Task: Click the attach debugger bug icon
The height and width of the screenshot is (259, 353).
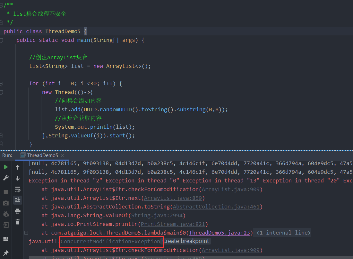Action: (6, 214)
